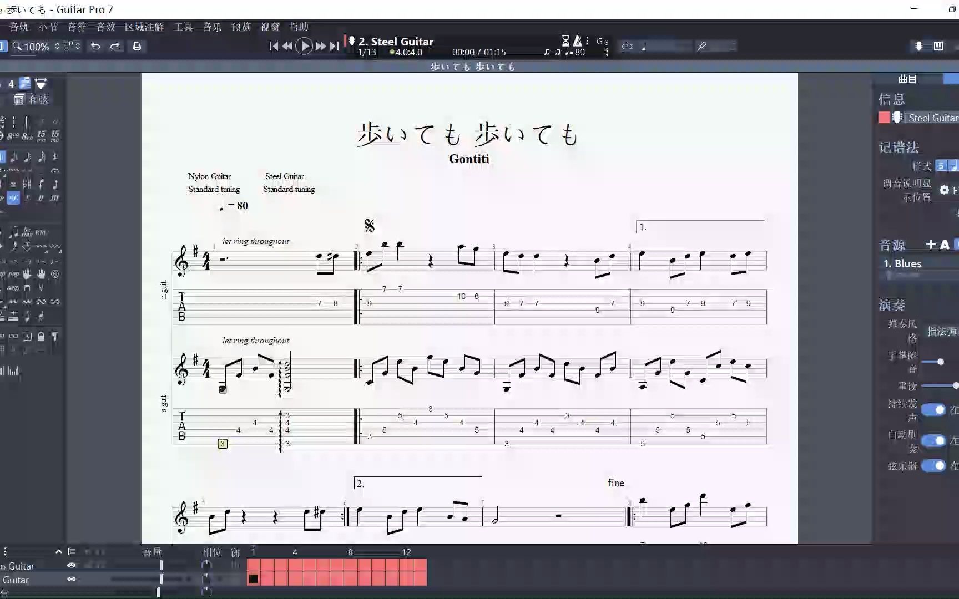The height and width of the screenshot is (599, 959).
Task: Open the tuner fork icon
Action: pyautogui.click(x=701, y=47)
